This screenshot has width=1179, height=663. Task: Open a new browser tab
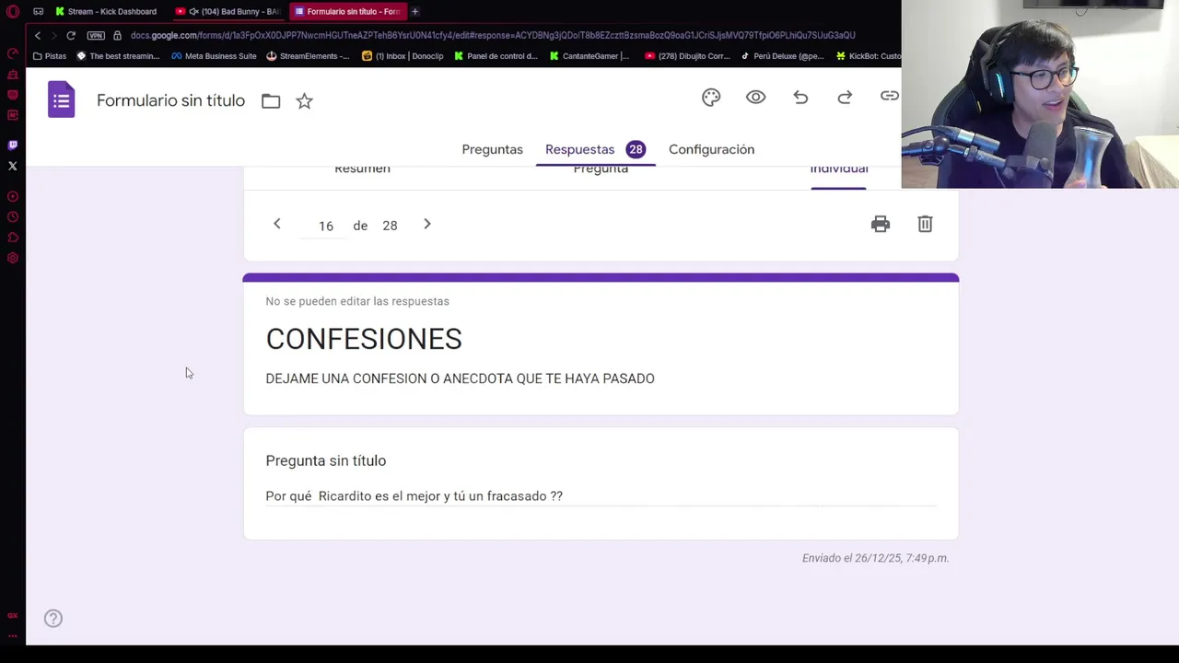(x=415, y=11)
